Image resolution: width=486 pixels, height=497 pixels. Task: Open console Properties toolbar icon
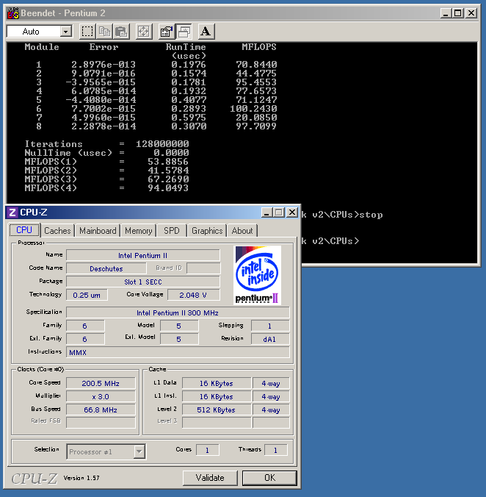click(167, 32)
